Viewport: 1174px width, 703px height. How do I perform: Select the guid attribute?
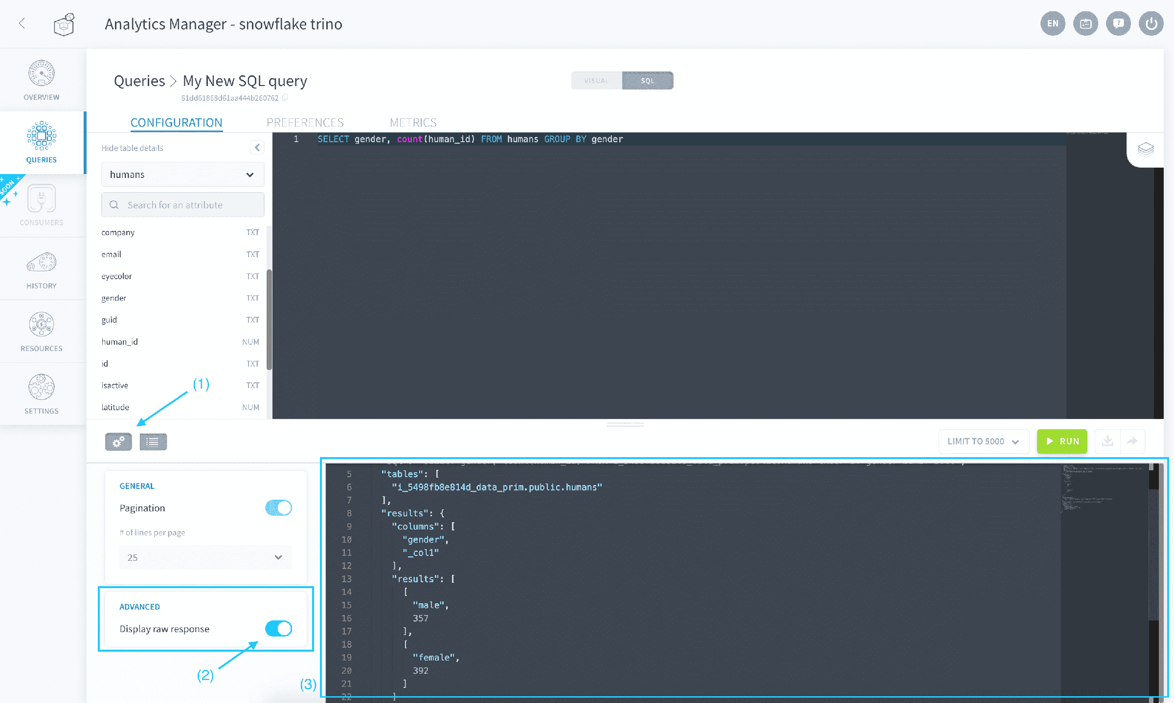click(x=181, y=320)
